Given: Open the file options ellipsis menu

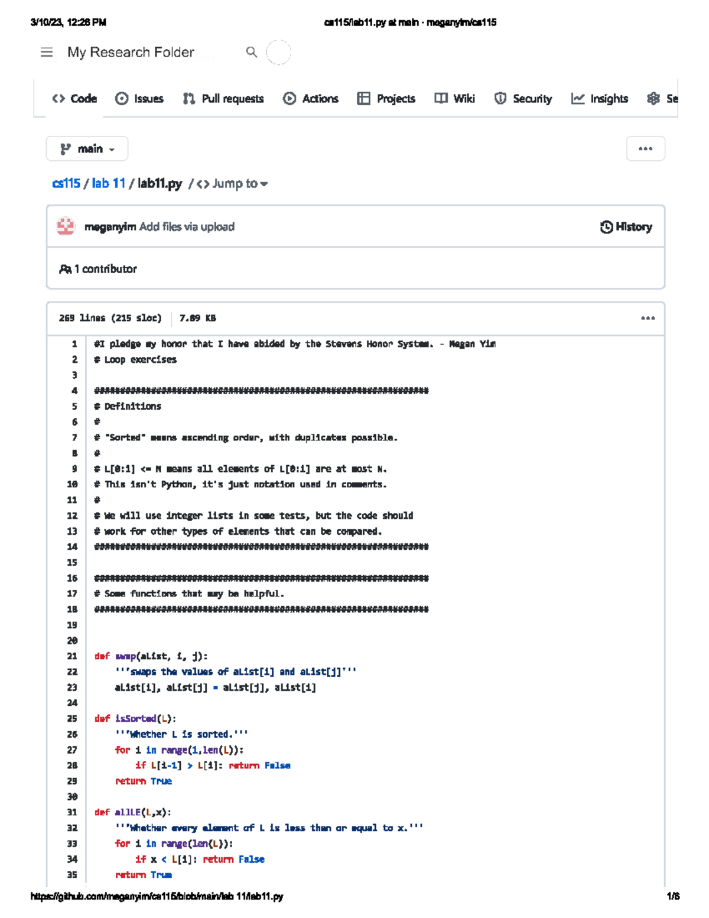Looking at the screenshot, I should (x=648, y=318).
